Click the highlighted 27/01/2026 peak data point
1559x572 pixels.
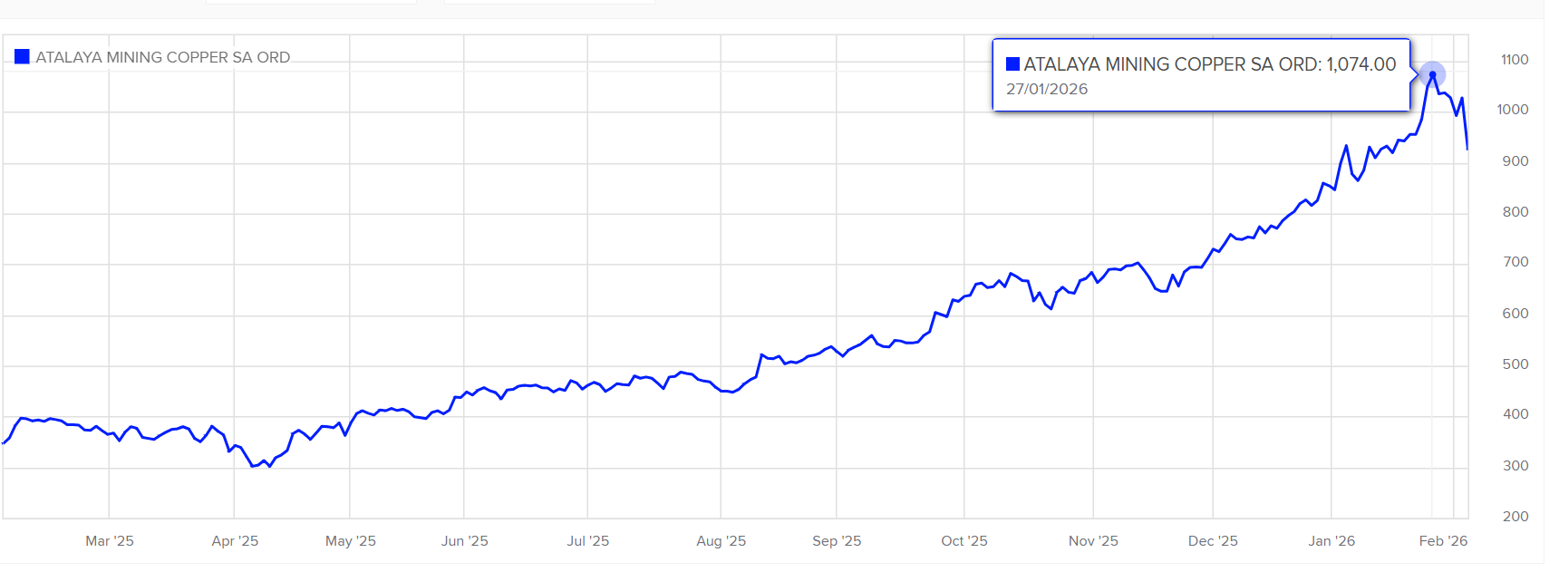(1432, 74)
